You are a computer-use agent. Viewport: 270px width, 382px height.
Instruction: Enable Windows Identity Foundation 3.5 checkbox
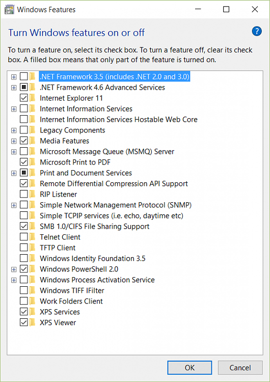23,258
